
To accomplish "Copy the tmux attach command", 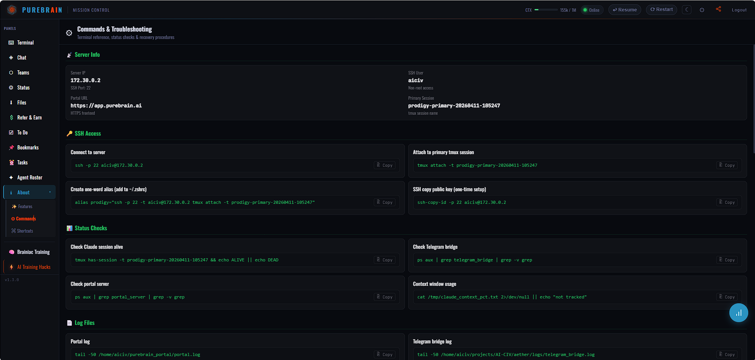I will coord(727,165).
